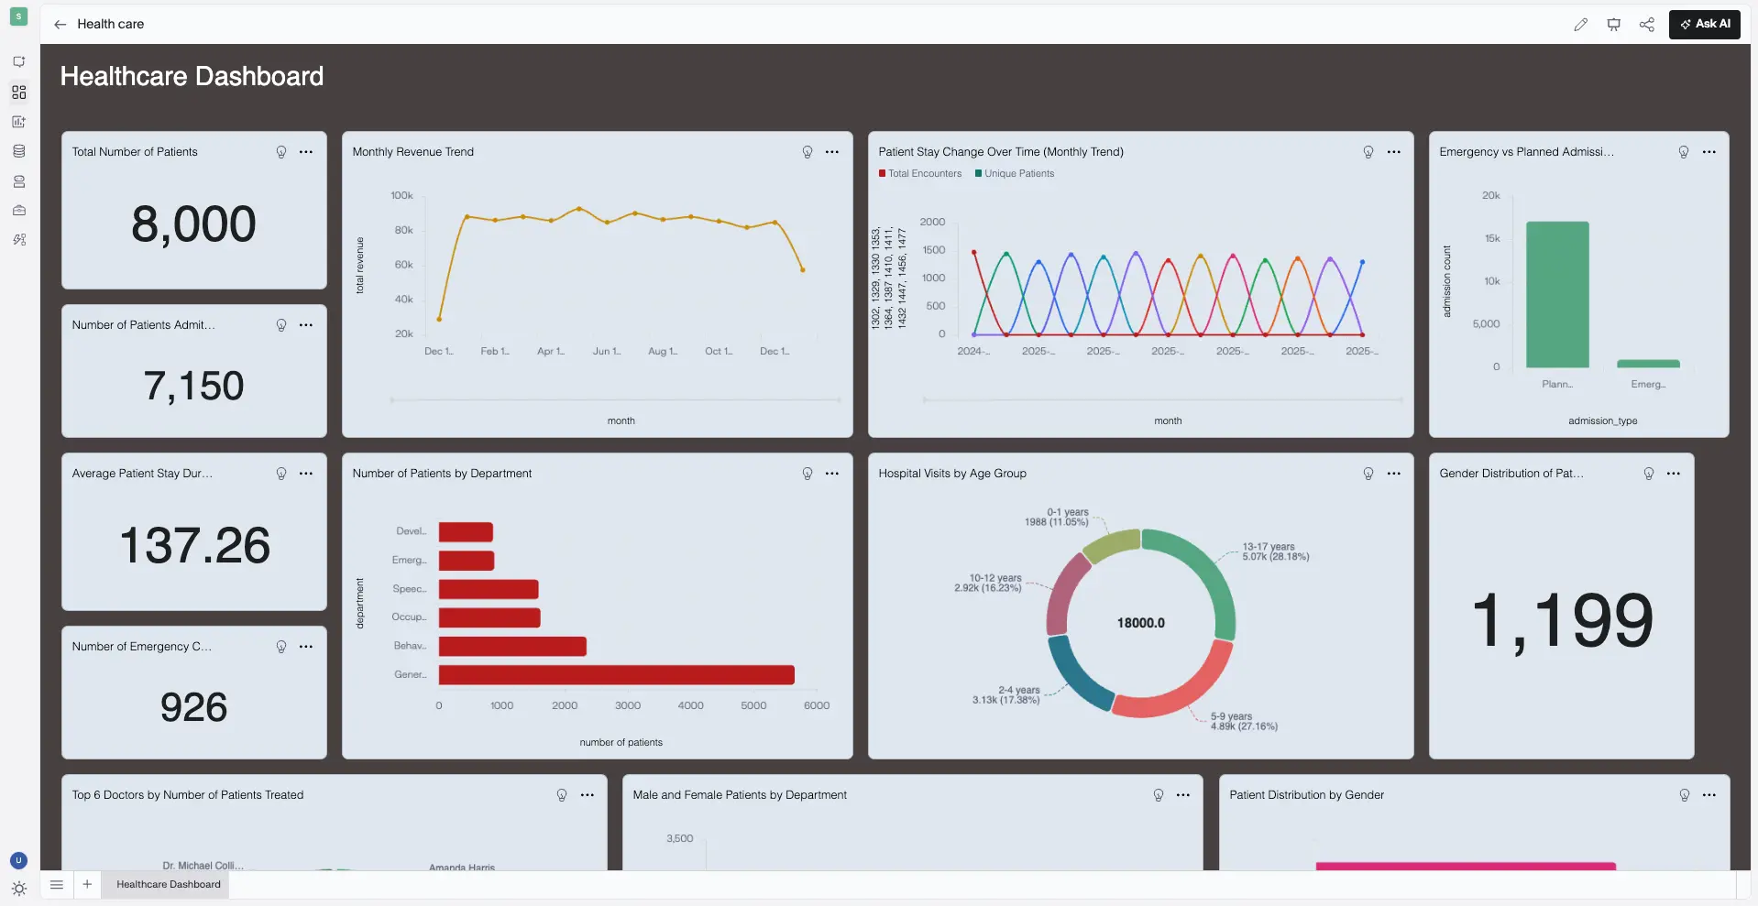Viewport: 1758px width, 906px height.
Task: Show insights for Number of Emergency C card
Action: tap(281, 647)
